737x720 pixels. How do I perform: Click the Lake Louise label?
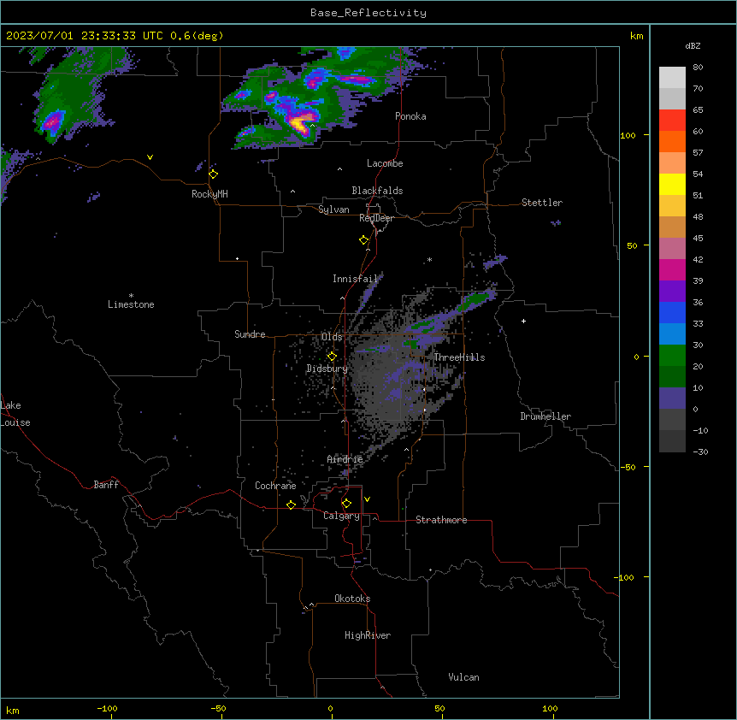tap(15, 414)
